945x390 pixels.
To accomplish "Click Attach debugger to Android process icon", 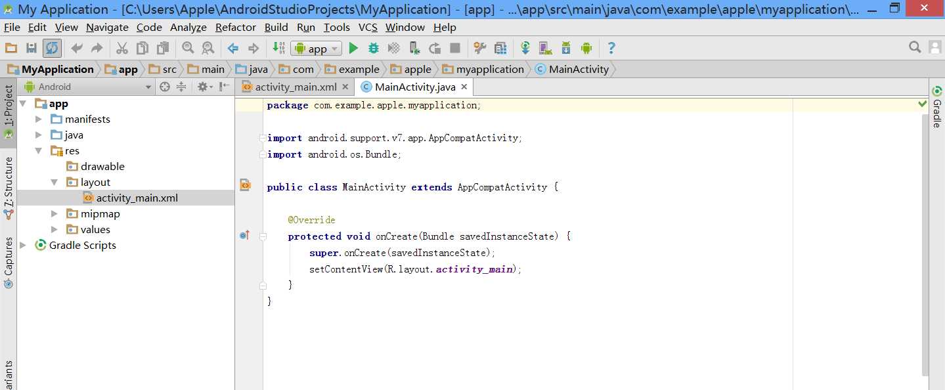I will [414, 48].
